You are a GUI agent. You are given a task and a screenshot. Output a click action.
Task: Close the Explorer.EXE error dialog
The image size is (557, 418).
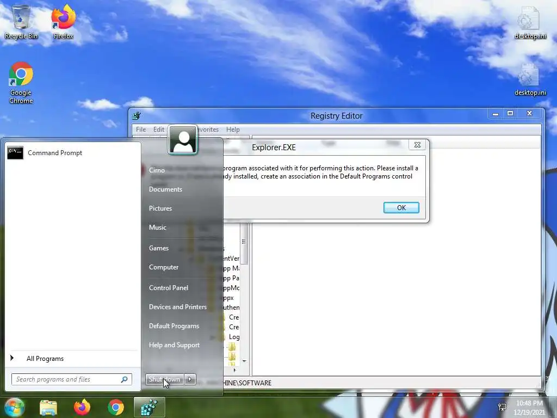tap(417, 145)
